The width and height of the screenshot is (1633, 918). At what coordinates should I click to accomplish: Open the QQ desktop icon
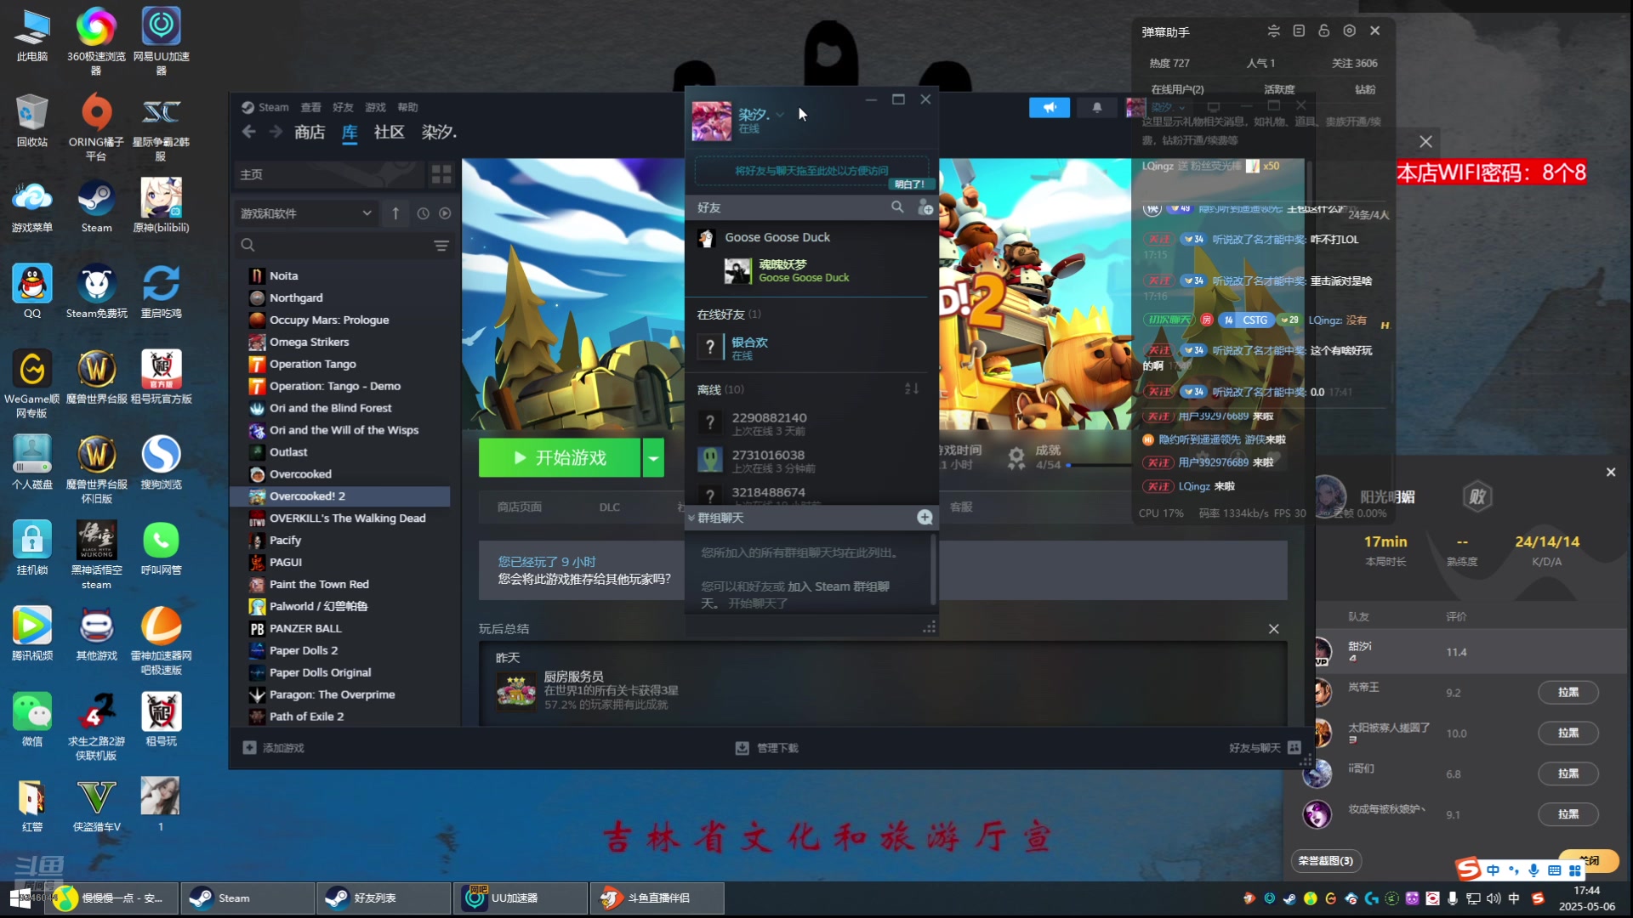click(32, 292)
